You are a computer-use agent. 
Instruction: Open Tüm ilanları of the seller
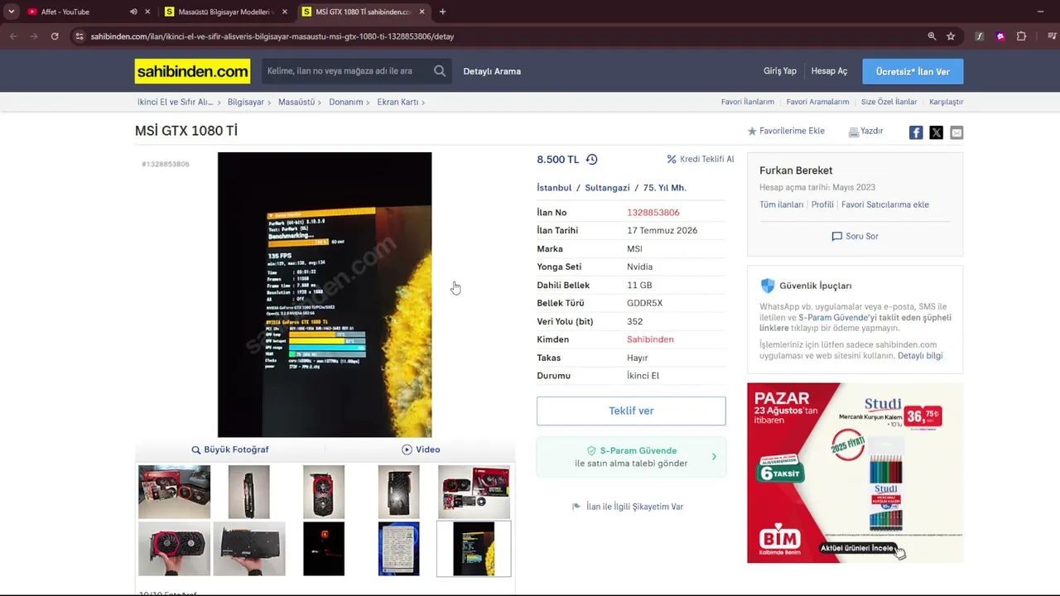782,204
